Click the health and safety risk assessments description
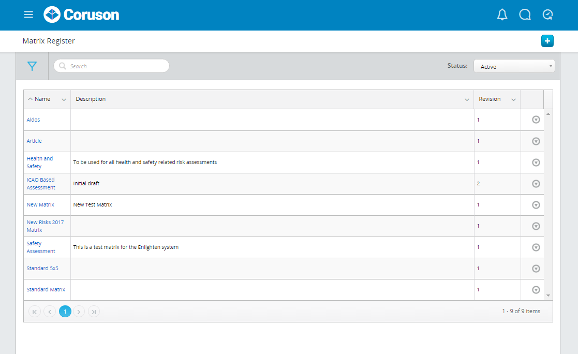Viewport: 578px width, 354px height. point(145,163)
